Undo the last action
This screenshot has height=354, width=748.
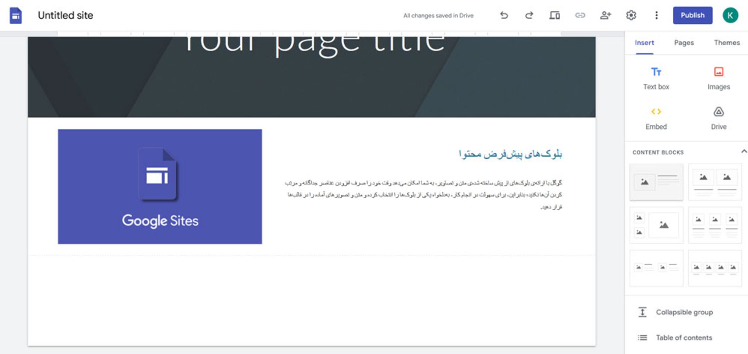(x=504, y=15)
